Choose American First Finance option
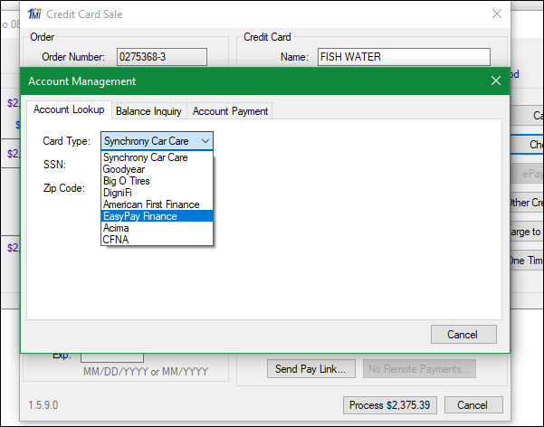 pos(157,204)
